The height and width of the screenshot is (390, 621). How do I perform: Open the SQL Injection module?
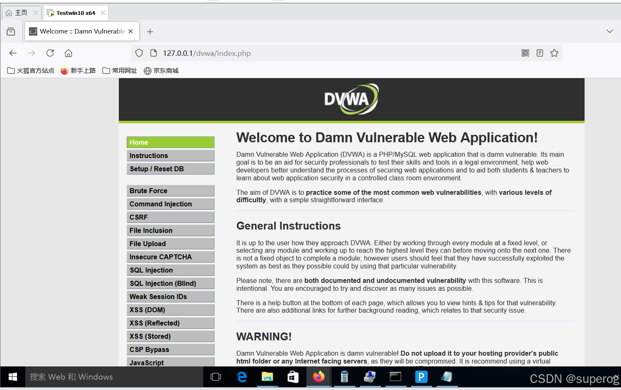pyautogui.click(x=171, y=270)
